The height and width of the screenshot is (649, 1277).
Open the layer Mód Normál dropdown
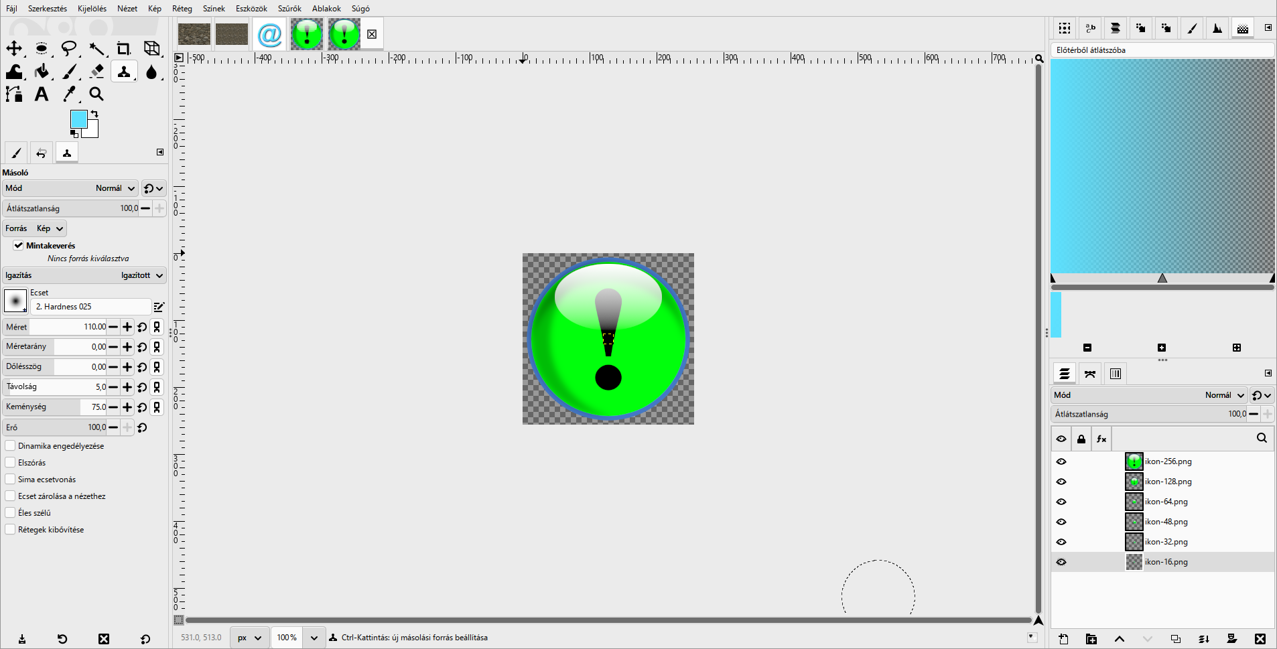pyautogui.click(x=1149, y=395)
